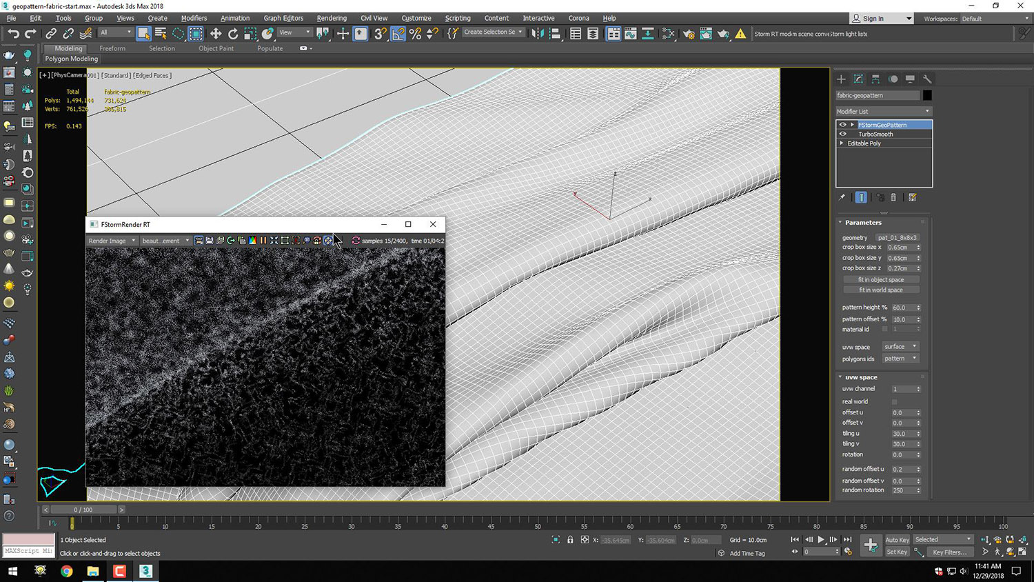Screen dimensions: 1034x582
Task: Toggle Pin Stack pushpin
Action: 842,197
